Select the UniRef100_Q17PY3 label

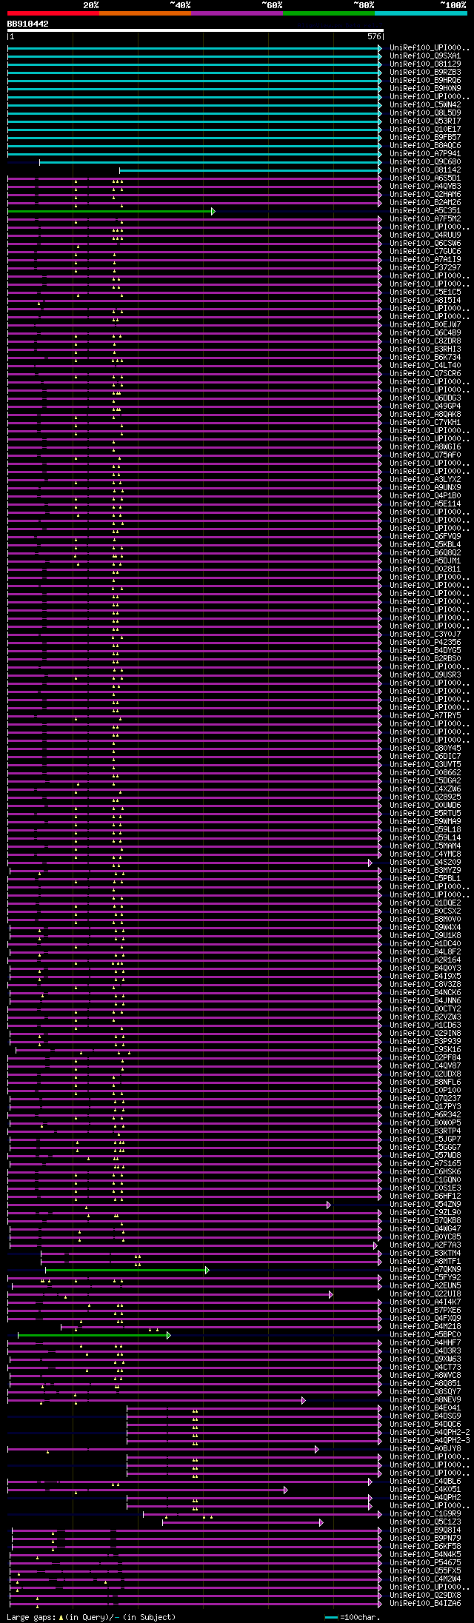pyautogui.click(x=425, y=1106)
